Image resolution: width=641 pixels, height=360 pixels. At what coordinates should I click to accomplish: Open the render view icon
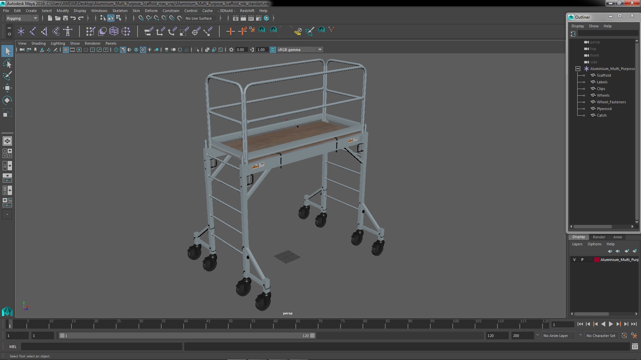coord(236,18)
